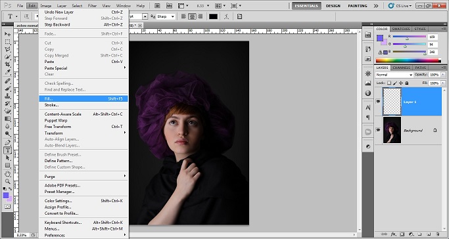The width and height of the screenshot is (449, 239).
Task: Select the Blur tool
Action: 7,126
